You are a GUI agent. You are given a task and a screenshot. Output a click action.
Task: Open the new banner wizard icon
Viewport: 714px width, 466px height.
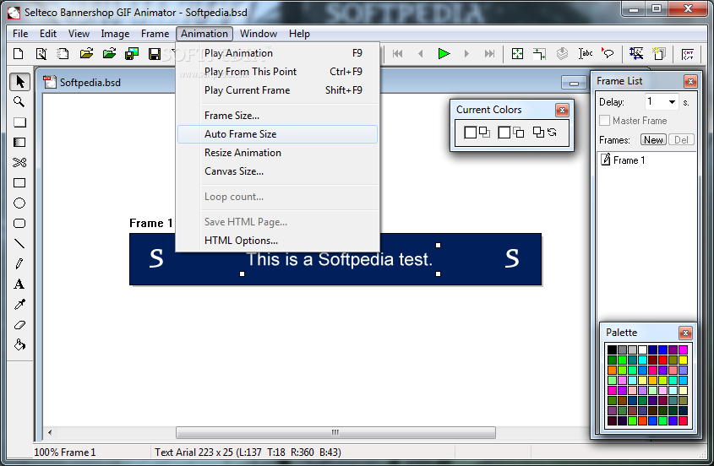pyautogui.click(x=41, y=54)
